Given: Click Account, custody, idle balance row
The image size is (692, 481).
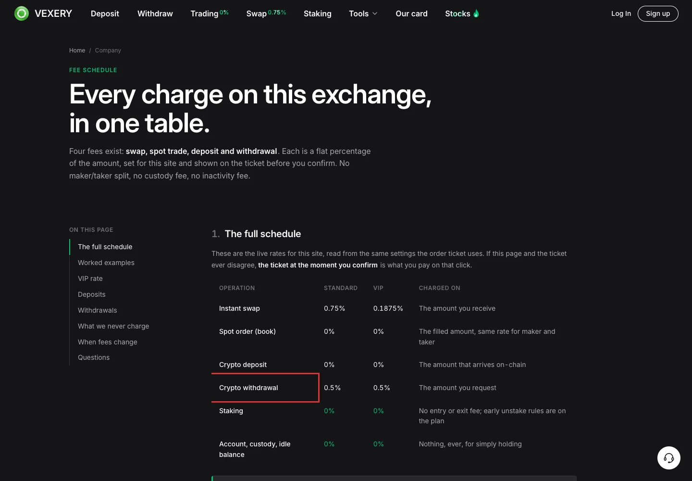Looking at the screenshot, I should 255,449.
